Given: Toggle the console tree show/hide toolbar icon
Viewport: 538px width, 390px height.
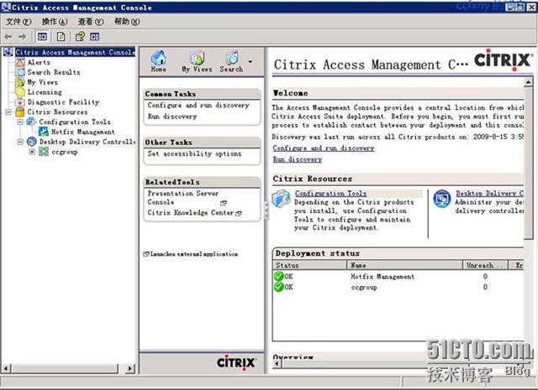Looking at the screenshot, I should click(42, 36).
